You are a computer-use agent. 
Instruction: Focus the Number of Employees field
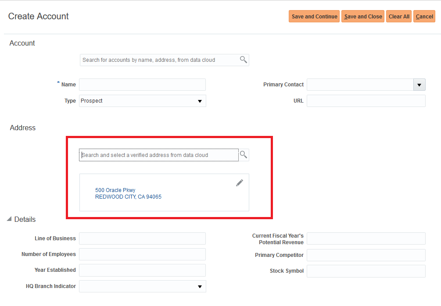click(142, 254)
